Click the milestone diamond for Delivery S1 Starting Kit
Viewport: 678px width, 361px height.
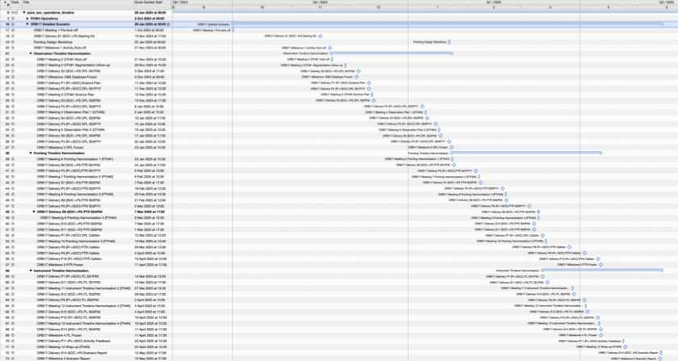pos(320,36)
